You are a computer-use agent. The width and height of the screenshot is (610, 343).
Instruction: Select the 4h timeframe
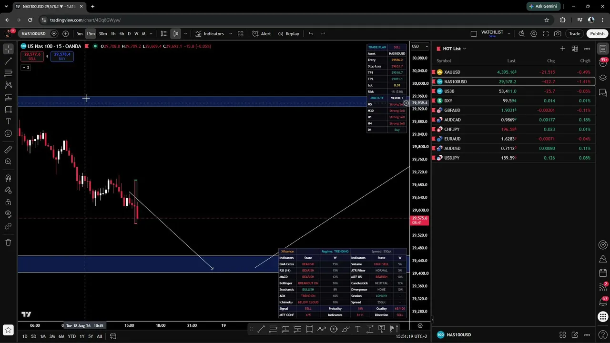click(x=122, y=34)
